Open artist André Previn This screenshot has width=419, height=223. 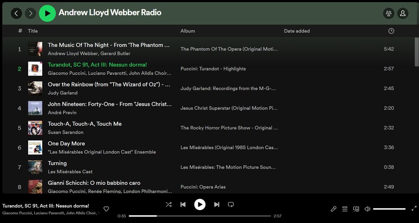click(x=62, y=113)
